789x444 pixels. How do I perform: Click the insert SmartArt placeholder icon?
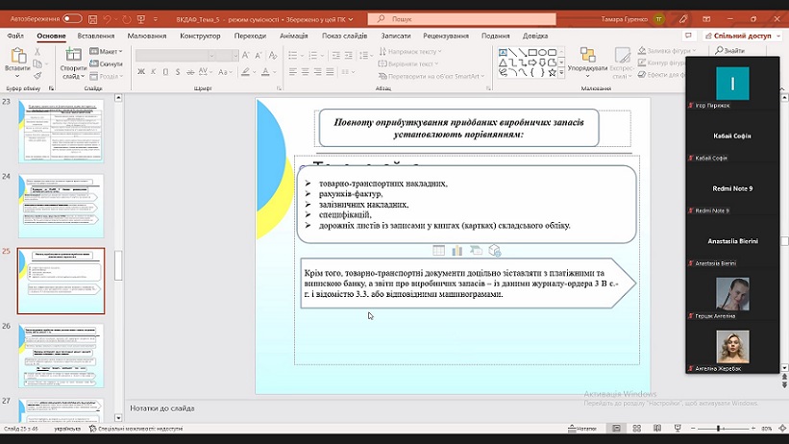point(476,251)
